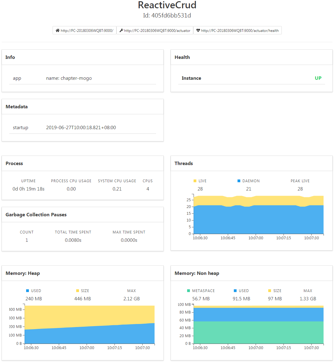Click the startup timestamp in Metadata

pyautogui.click(x=81, y=127)
